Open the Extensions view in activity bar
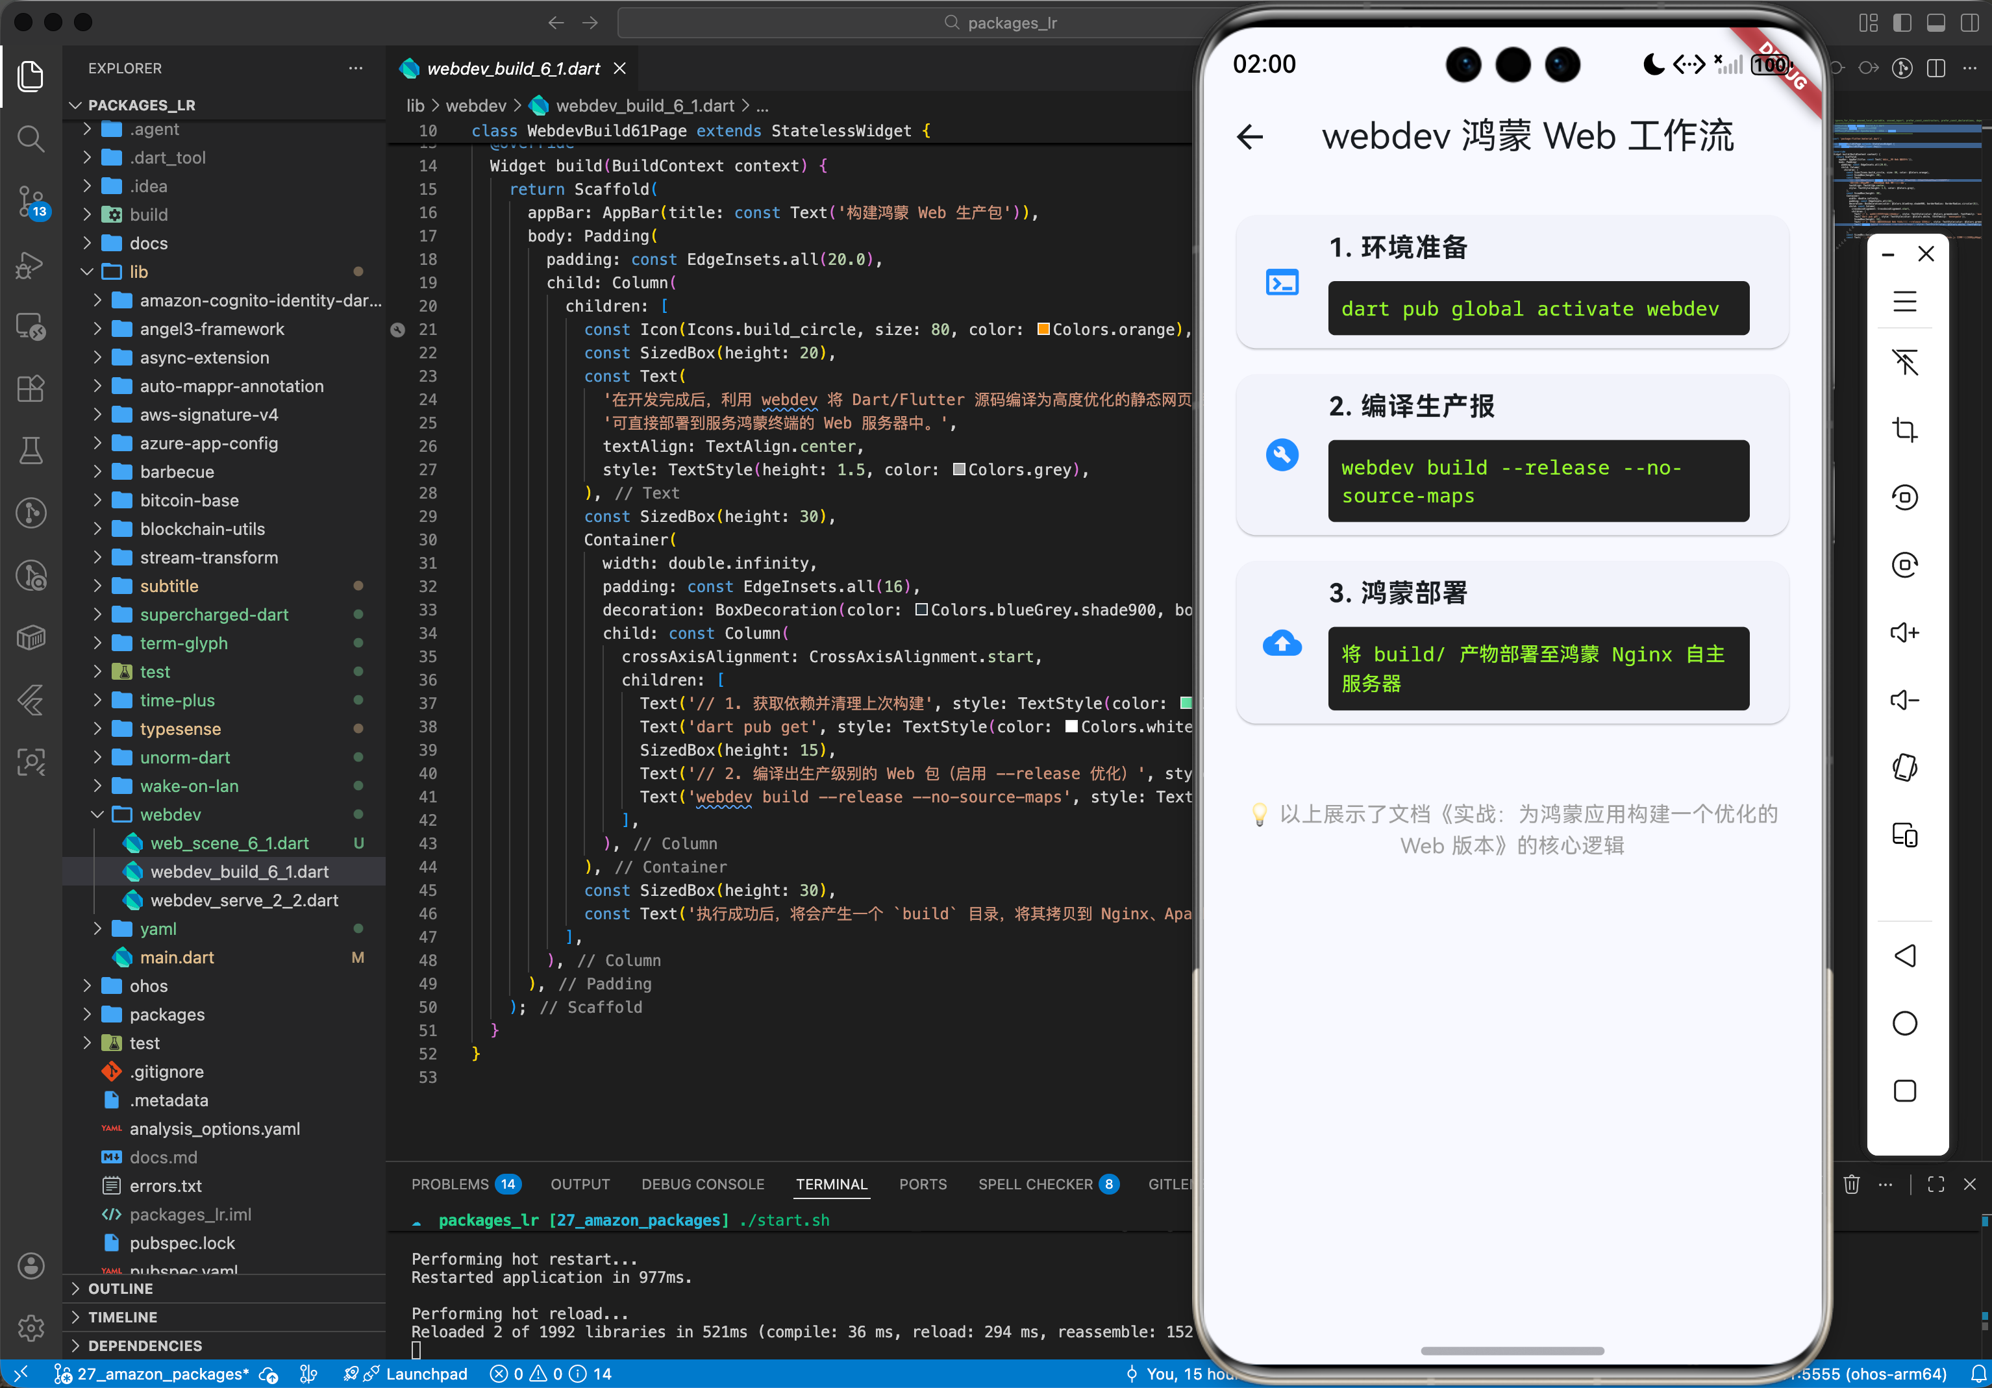1992x1388 pixels. point(31,388)
